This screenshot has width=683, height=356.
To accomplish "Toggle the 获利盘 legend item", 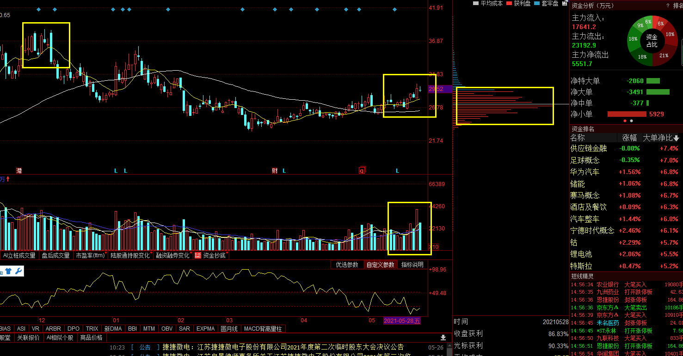I will 518,3.
